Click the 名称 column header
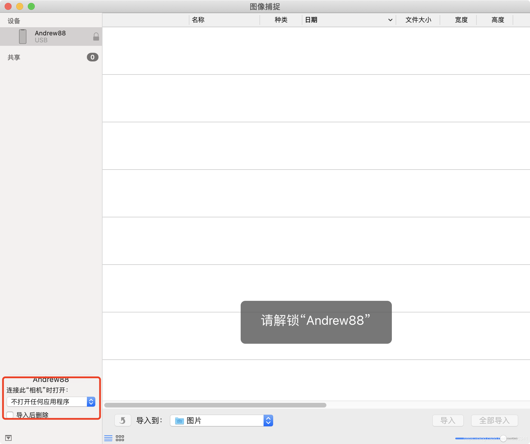The height and width of the screenshot is (444, 530). 198,20
